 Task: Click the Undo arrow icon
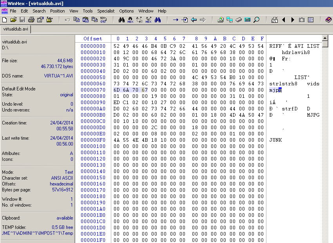[67, 20]
